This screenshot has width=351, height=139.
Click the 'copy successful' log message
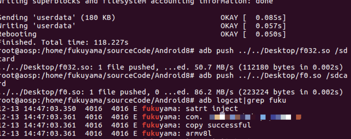pyautogui.click(x=218, y=125)
